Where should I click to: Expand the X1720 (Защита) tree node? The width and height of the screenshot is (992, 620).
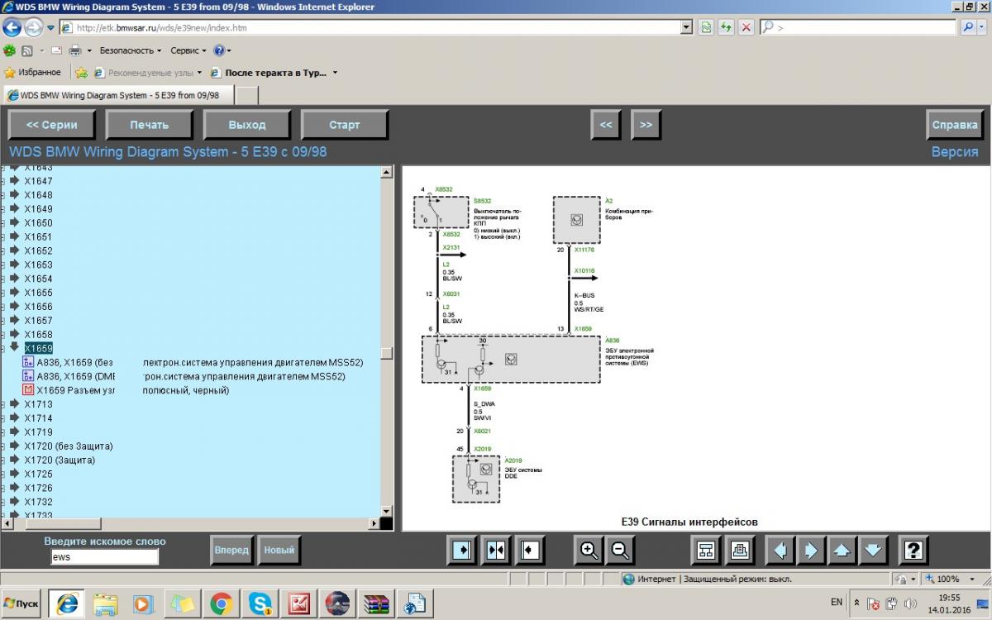13,460
